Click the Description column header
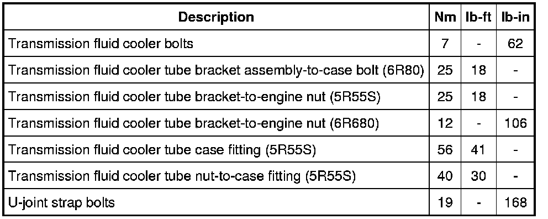Image resolution: width=548 pixels, height=219 pixels. coord(217,17)
